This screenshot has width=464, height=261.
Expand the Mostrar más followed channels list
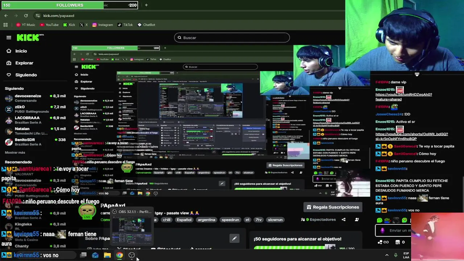tap(15, 153)
